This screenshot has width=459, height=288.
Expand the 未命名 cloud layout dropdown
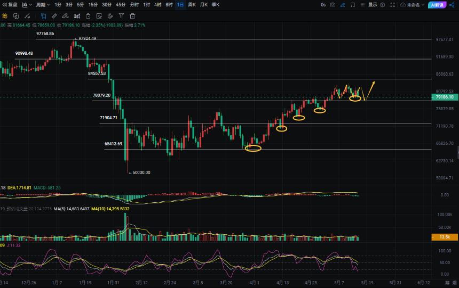pos(412,5)
